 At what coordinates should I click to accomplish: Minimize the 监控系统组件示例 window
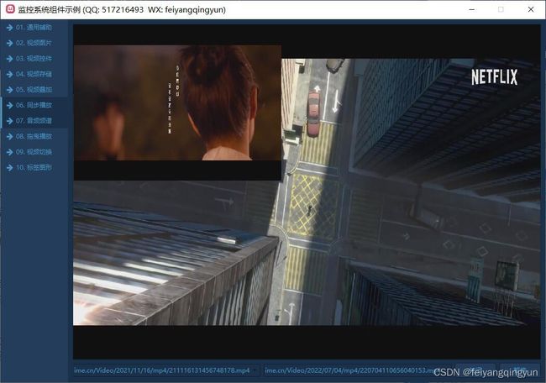point(472,9)
